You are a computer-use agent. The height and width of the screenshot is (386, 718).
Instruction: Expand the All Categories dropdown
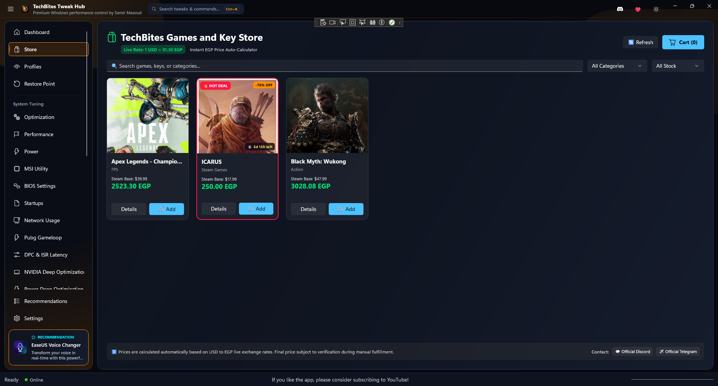(617, 66)
